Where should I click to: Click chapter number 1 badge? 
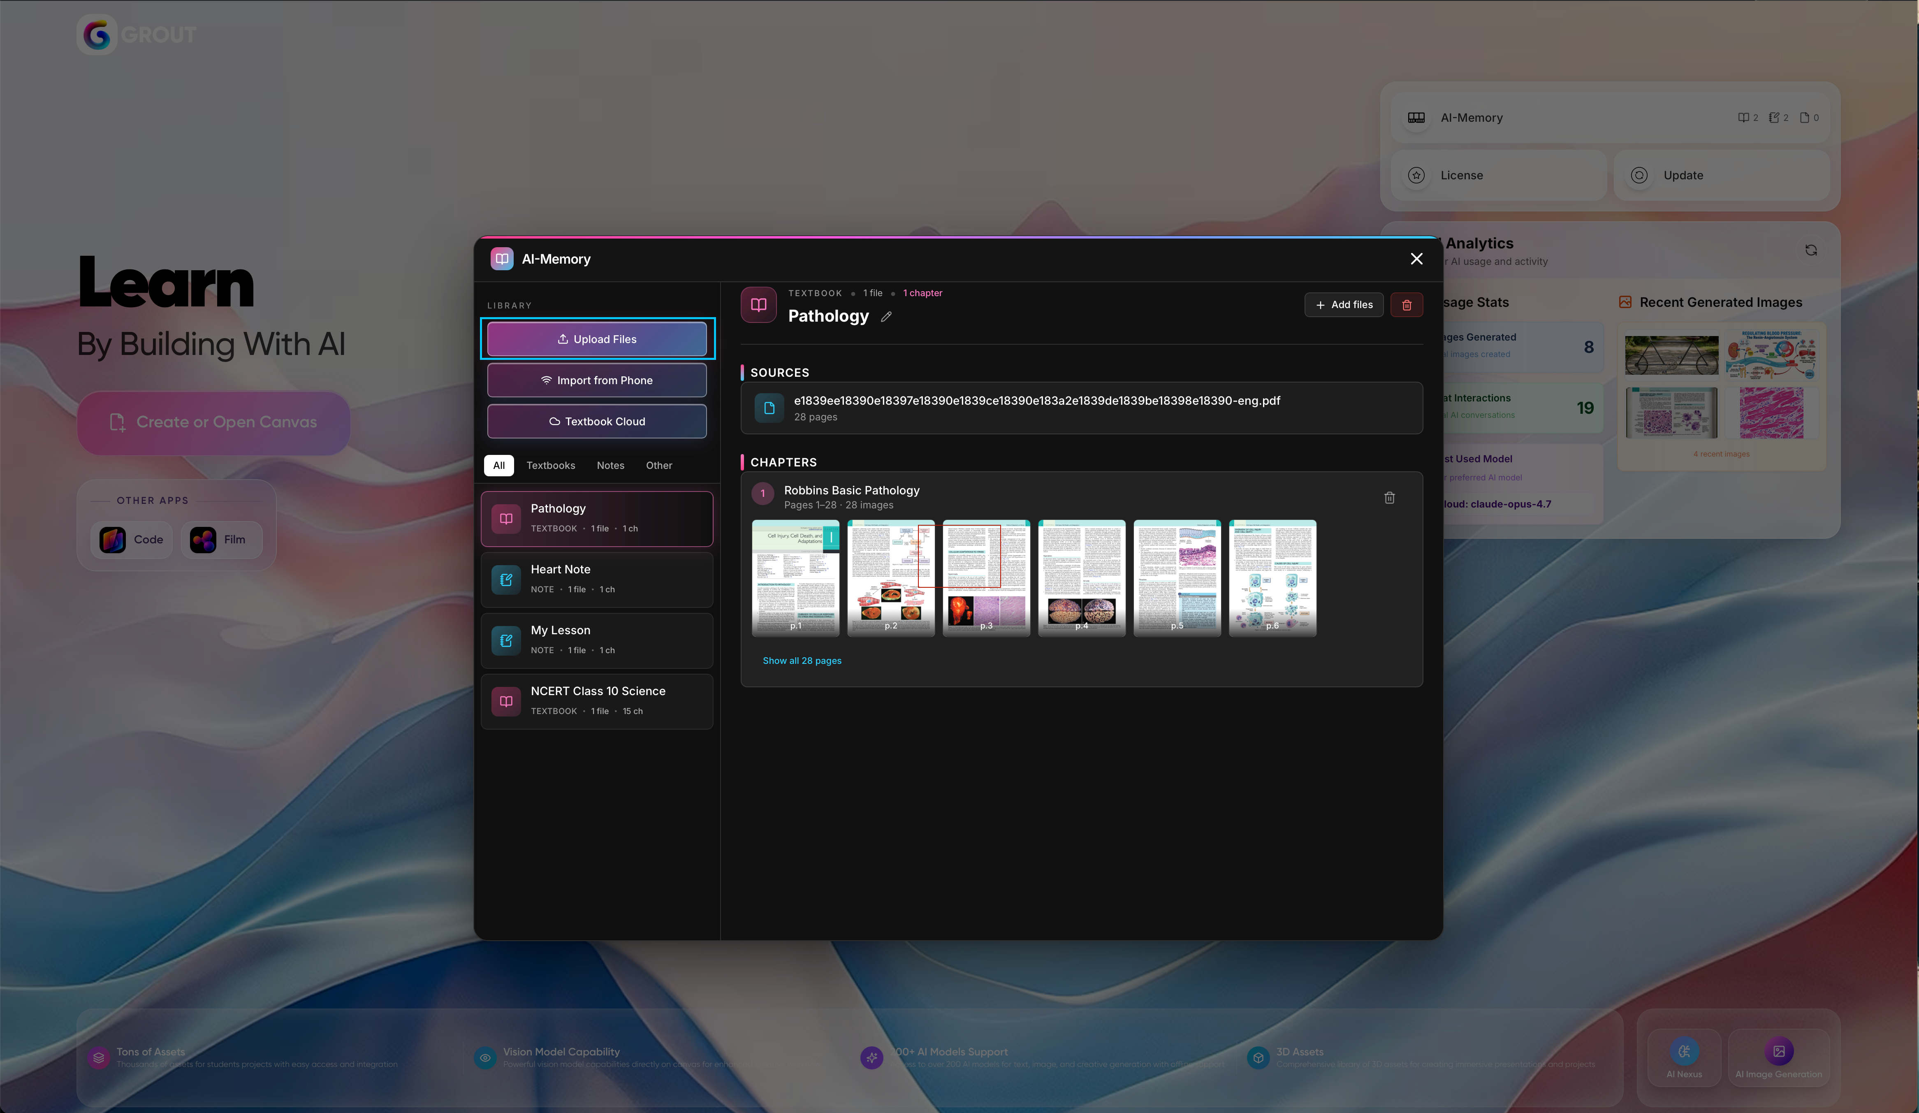762,494
